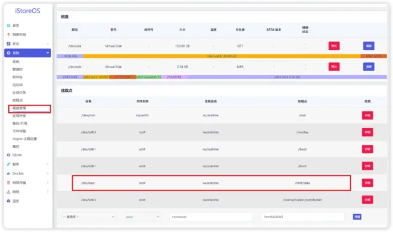The width and height of the screenshot is (393, 232).
Task: Click the ro,relatime mount option cell
Action: [x=211, y=115]
